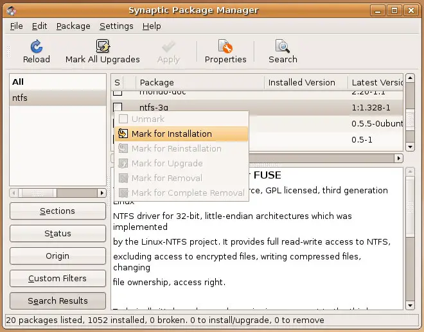Click description pane scrollbar up arrow

pyautogui.click(x=411, y=171)
